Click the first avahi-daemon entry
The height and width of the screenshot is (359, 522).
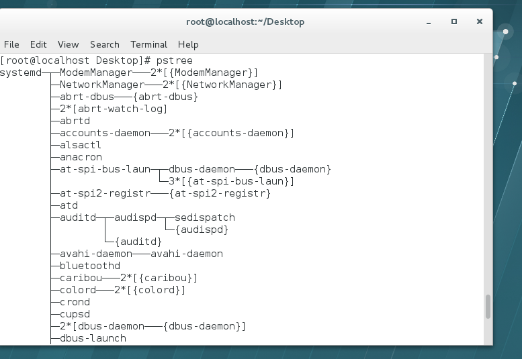(x=96, y=254)
